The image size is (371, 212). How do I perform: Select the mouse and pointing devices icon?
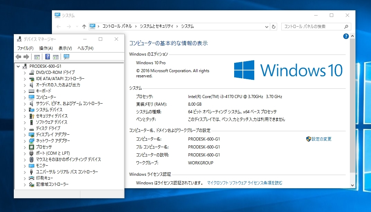(x=32, y=160)
